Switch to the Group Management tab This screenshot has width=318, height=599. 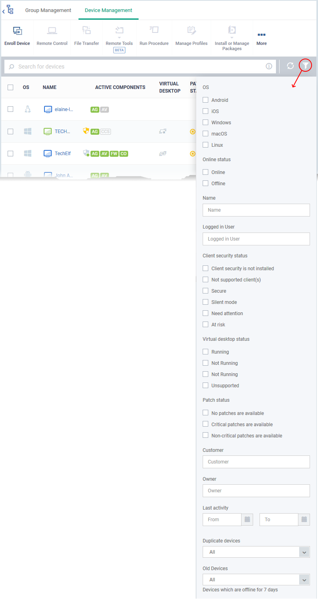[48, 10]
